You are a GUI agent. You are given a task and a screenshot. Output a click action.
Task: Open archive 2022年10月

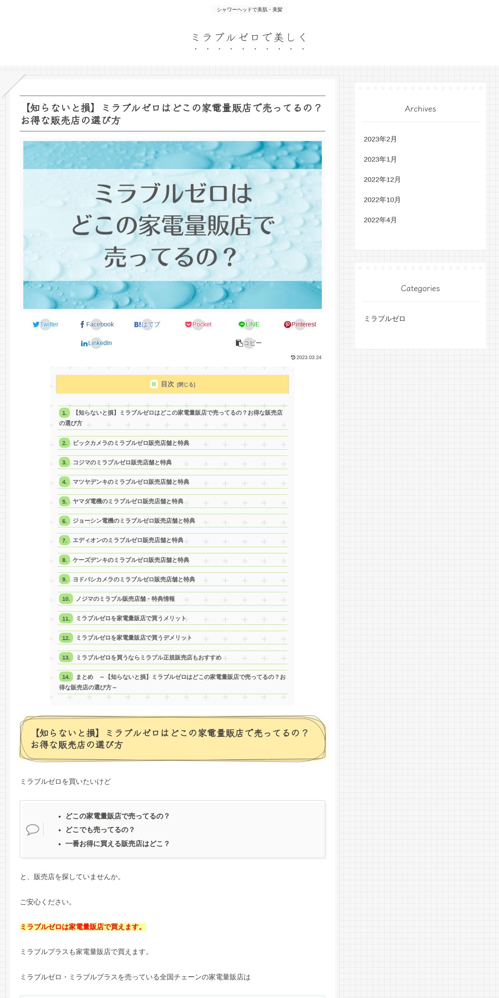point(382,200)
